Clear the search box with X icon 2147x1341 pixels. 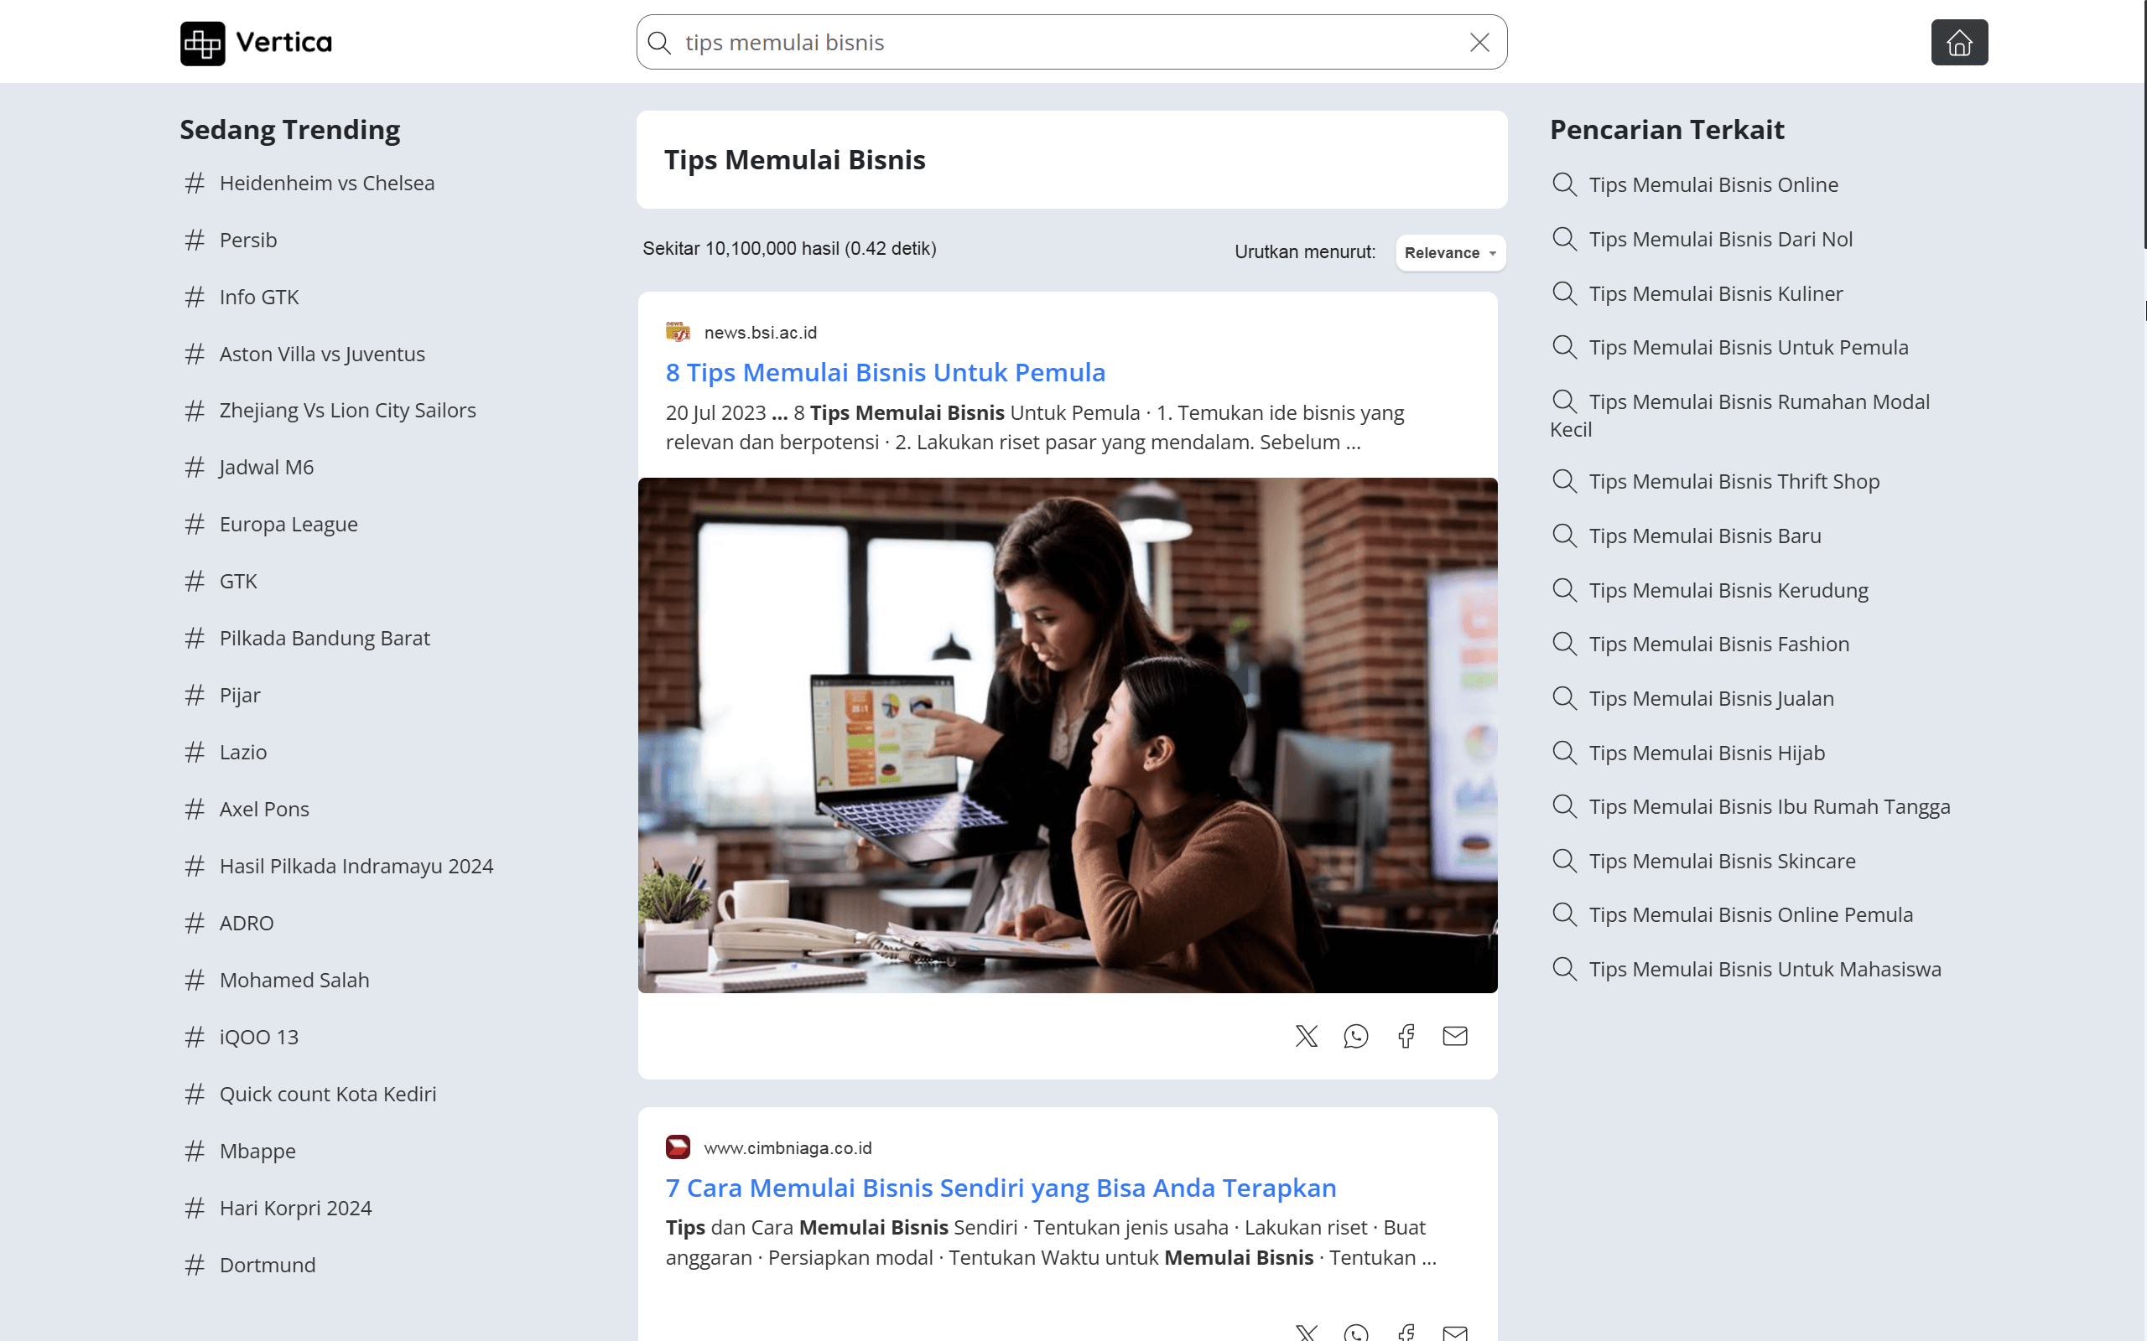tap(1479, 43)
